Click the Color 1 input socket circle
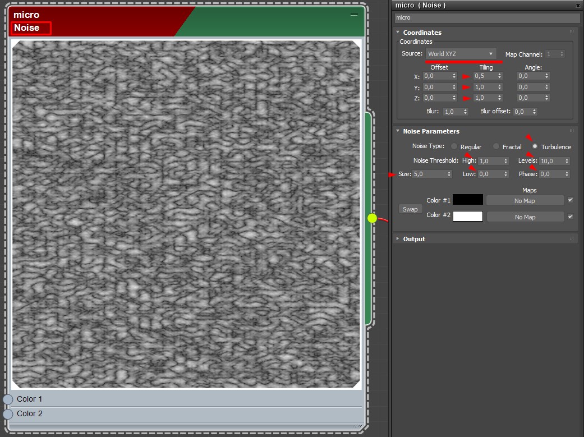The height and width of the screenshot is (437, 584). pyautogui.click(x=8, y=399)
